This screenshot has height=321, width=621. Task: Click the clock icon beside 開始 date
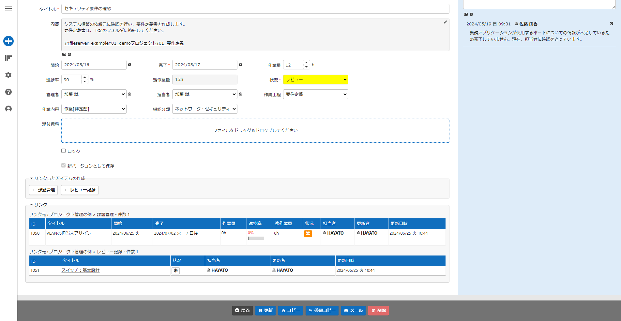(130, 65)
